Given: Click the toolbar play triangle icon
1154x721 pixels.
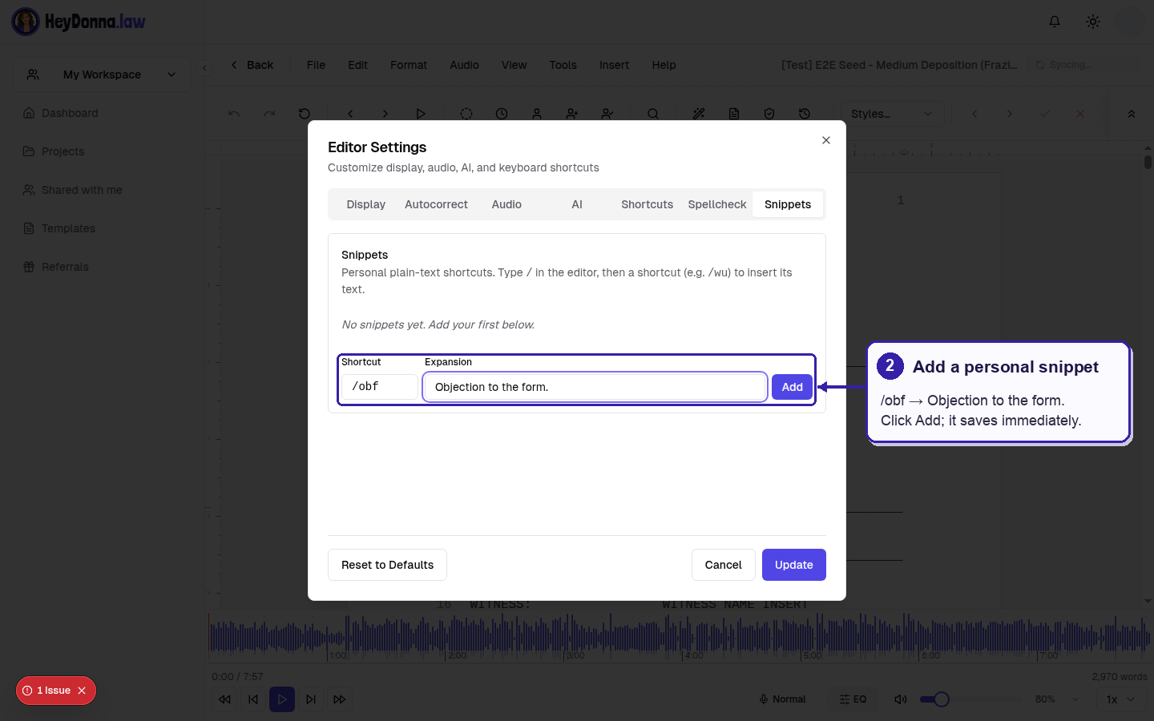Looking at the screenshot, I should 421,114.
